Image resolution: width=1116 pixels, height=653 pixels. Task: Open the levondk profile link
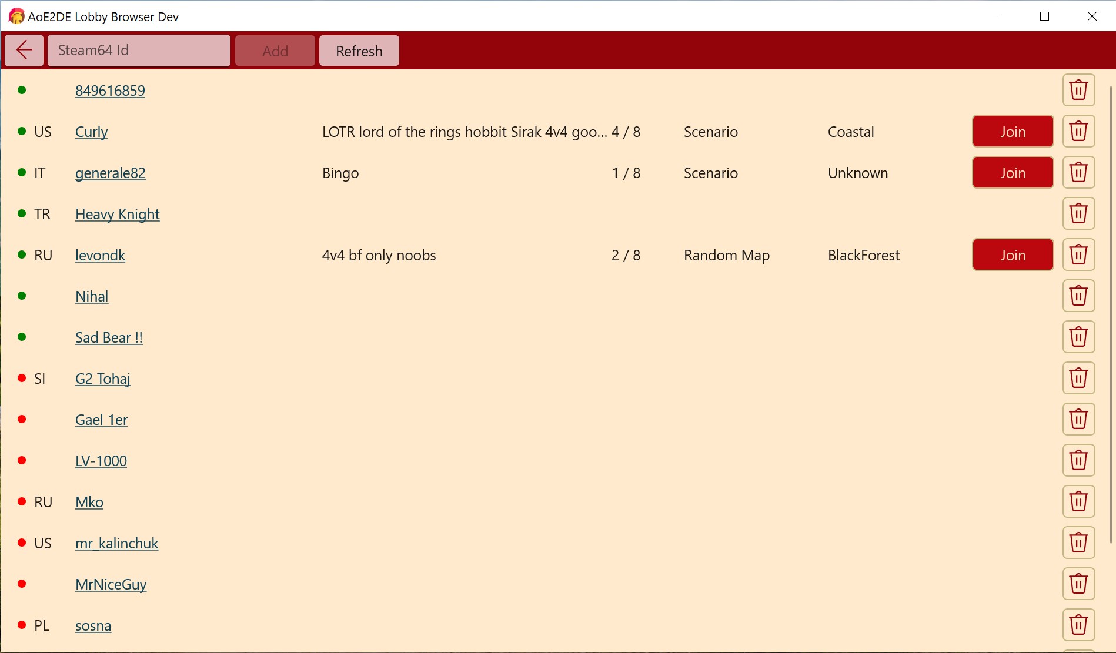(101, 255)
